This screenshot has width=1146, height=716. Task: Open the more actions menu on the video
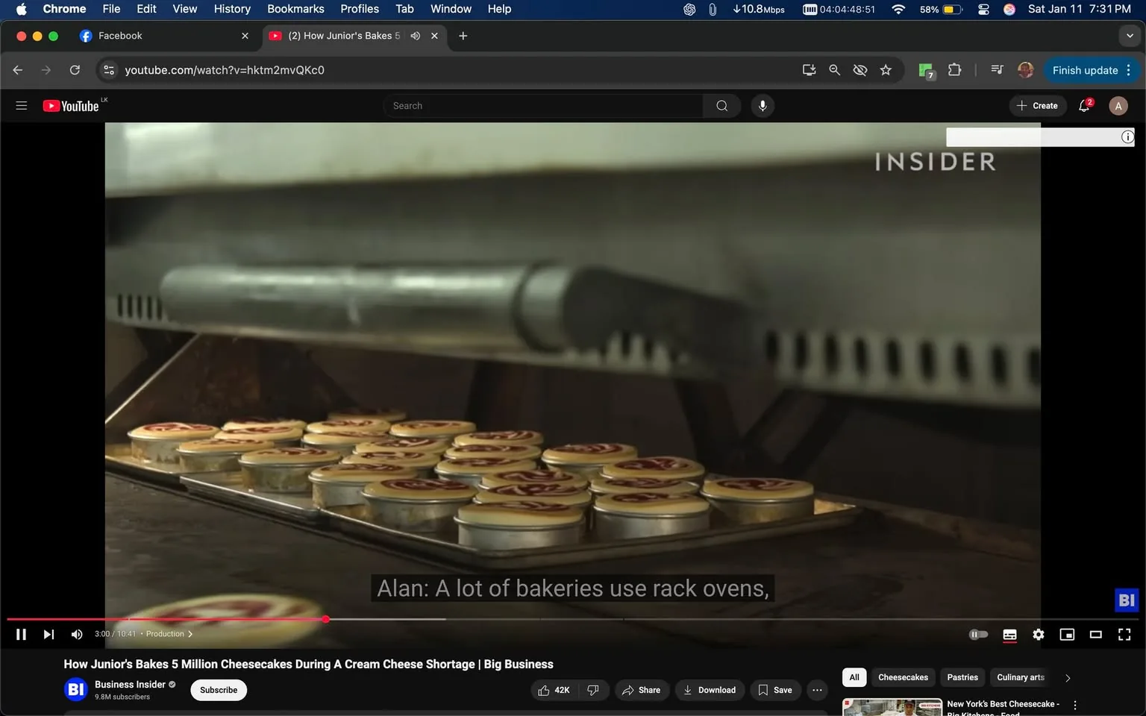tap(816, 690)
